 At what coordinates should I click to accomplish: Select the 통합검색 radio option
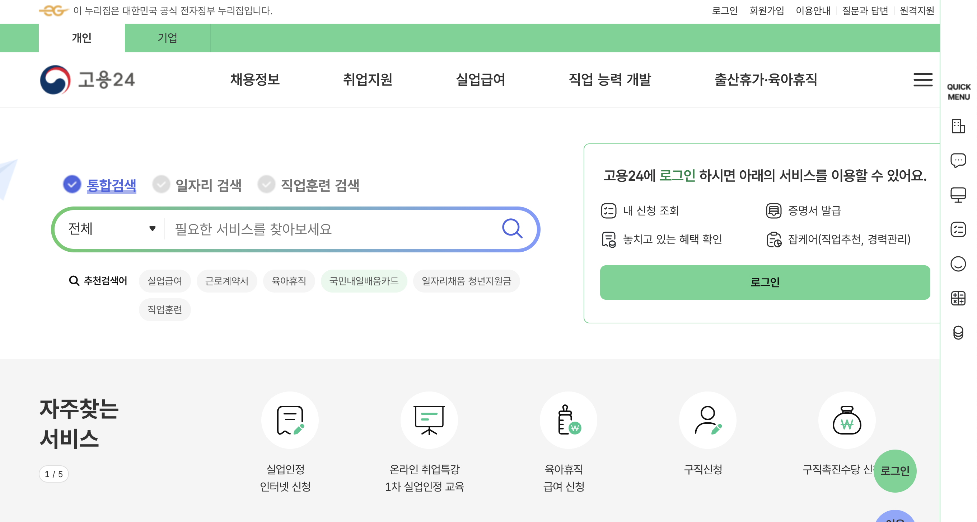pyautogui.click(x=72, y=185)
